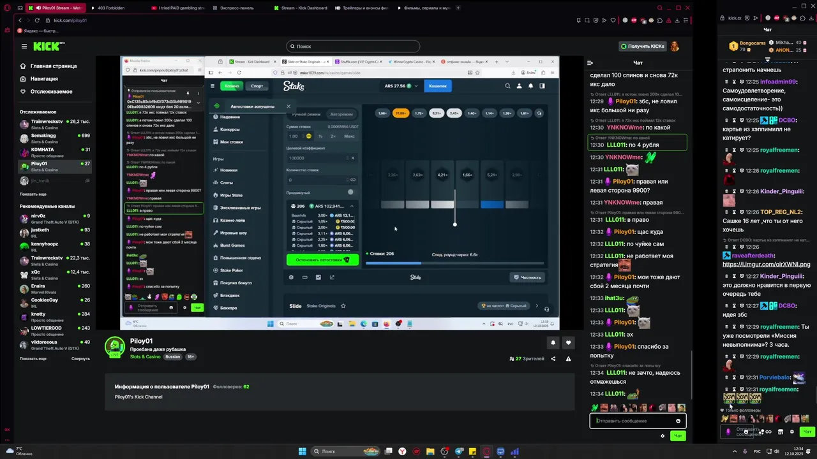Switch to I tried PAID gambling tab

click(177, 8)
